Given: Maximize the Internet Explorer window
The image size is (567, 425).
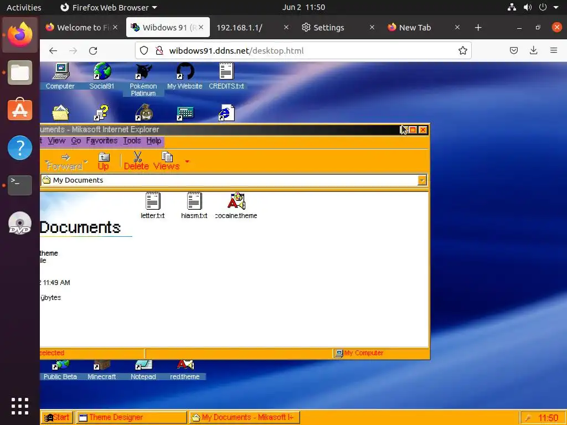Looking at the screenshot, I should [413, 129].
